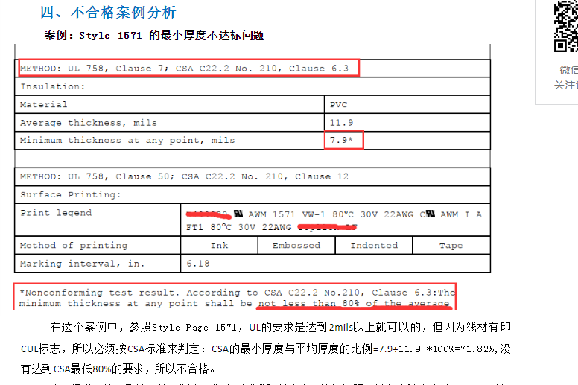Click the Ink printing method cell
The image size is (578, 385).
[219, 245]
